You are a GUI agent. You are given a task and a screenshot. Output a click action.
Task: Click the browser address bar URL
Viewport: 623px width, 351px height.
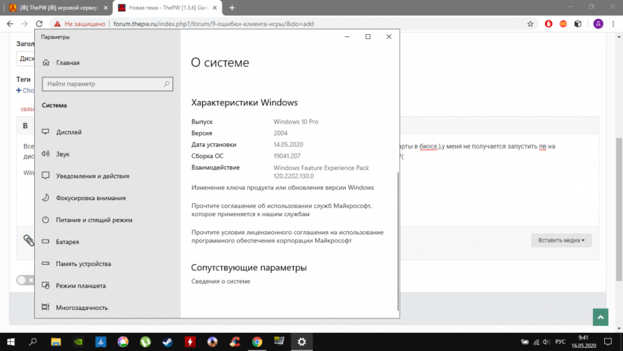point(213,24)
